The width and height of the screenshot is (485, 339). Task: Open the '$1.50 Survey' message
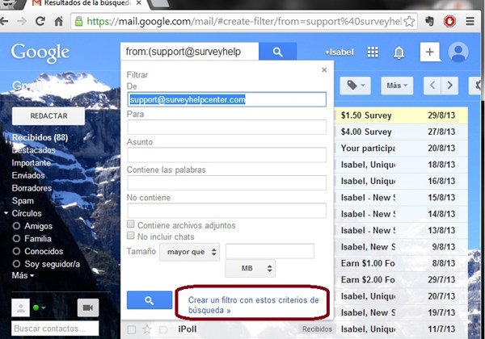click(401, 115)
